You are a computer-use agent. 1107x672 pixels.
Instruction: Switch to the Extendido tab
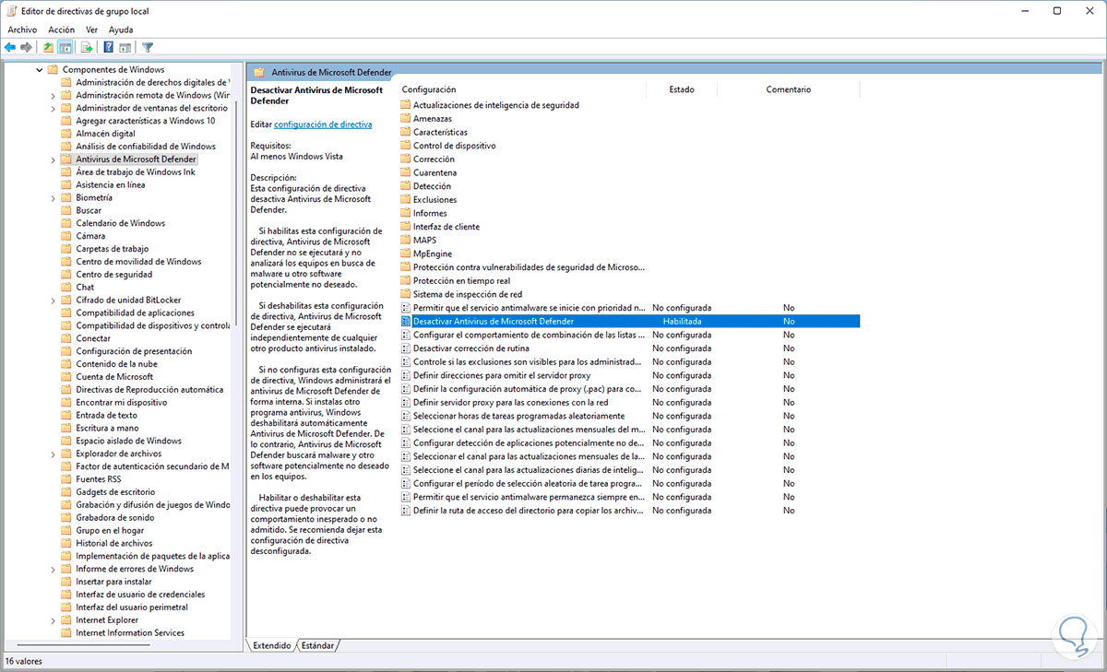pyautogui.click(x=272, y=645)
